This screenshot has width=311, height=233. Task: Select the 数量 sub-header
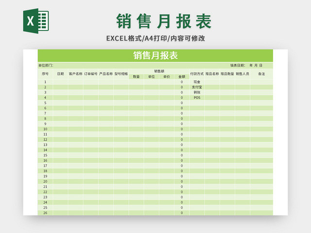(136, 77)
